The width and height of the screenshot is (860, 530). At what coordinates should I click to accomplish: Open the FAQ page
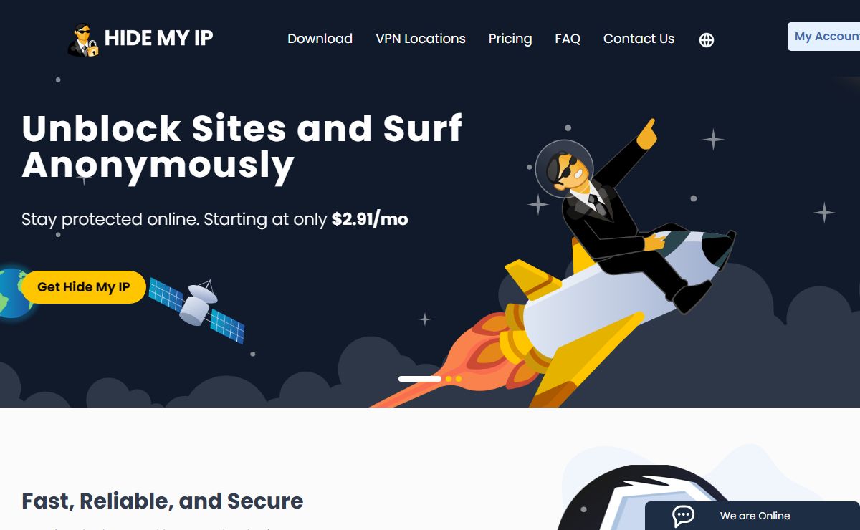pyautogui.click(x=568, y=39)
